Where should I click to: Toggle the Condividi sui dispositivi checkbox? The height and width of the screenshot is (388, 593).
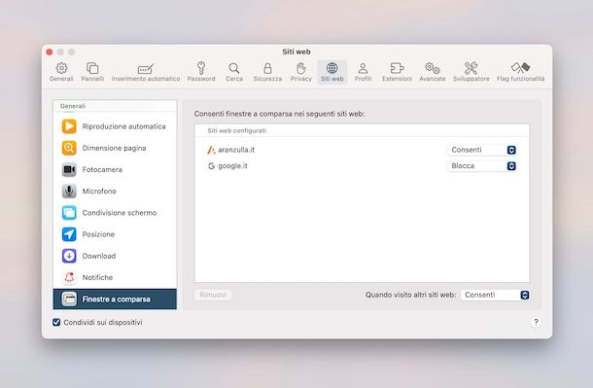[x=56, y=322]
